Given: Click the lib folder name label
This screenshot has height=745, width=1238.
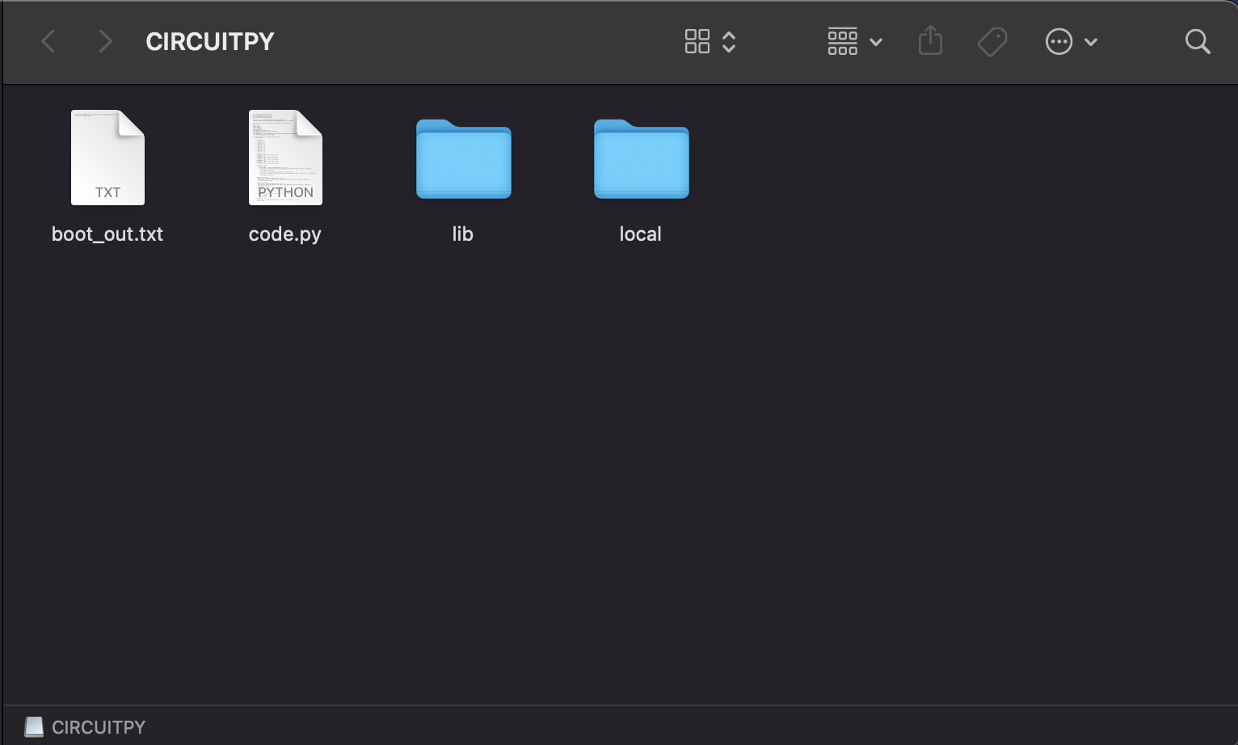Looking at the screenshot, I should [463, 234].
